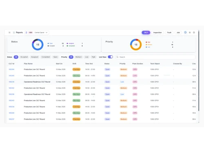Click into the Search field
Screen dimensions: 204x153
click(x=155, y=57)
